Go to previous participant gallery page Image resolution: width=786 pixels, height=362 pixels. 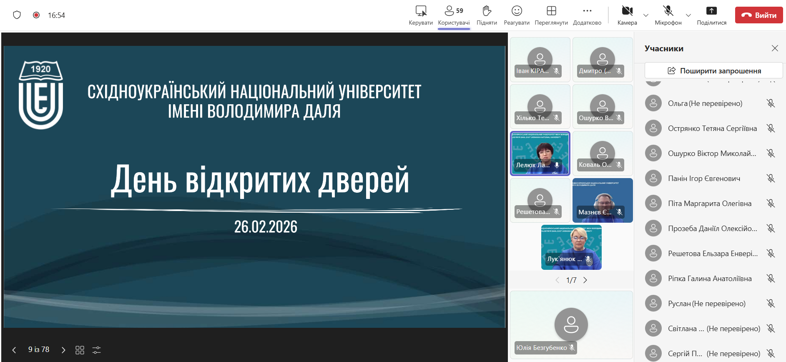pyautogui.click(x=557, y=280)
